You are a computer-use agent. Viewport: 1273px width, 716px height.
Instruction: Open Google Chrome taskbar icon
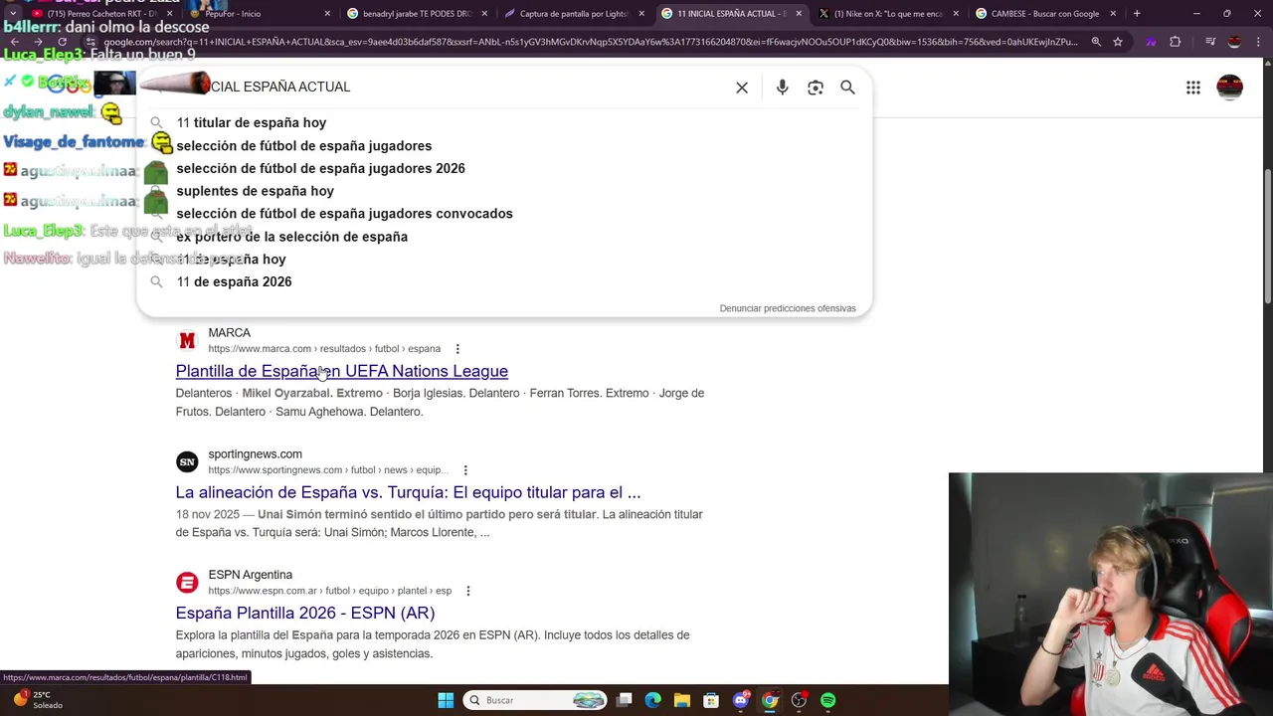(770, 700)
